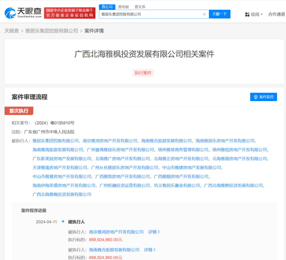This screenshot has width=286, height=260.
Task: Clear the search box with the × icon
Action: [204, 14]
